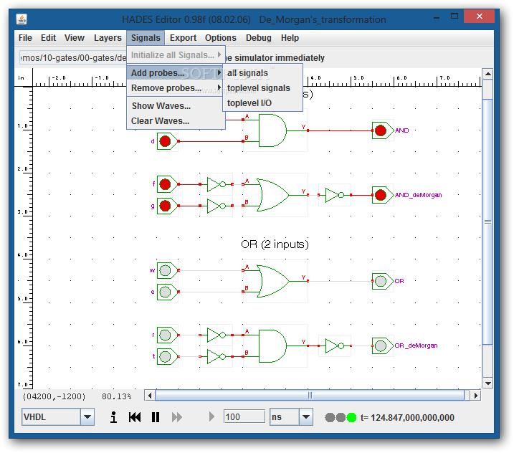This screenshot has width=514, height=453.
Task: Open the Debug menu
Action: point(258,38)
